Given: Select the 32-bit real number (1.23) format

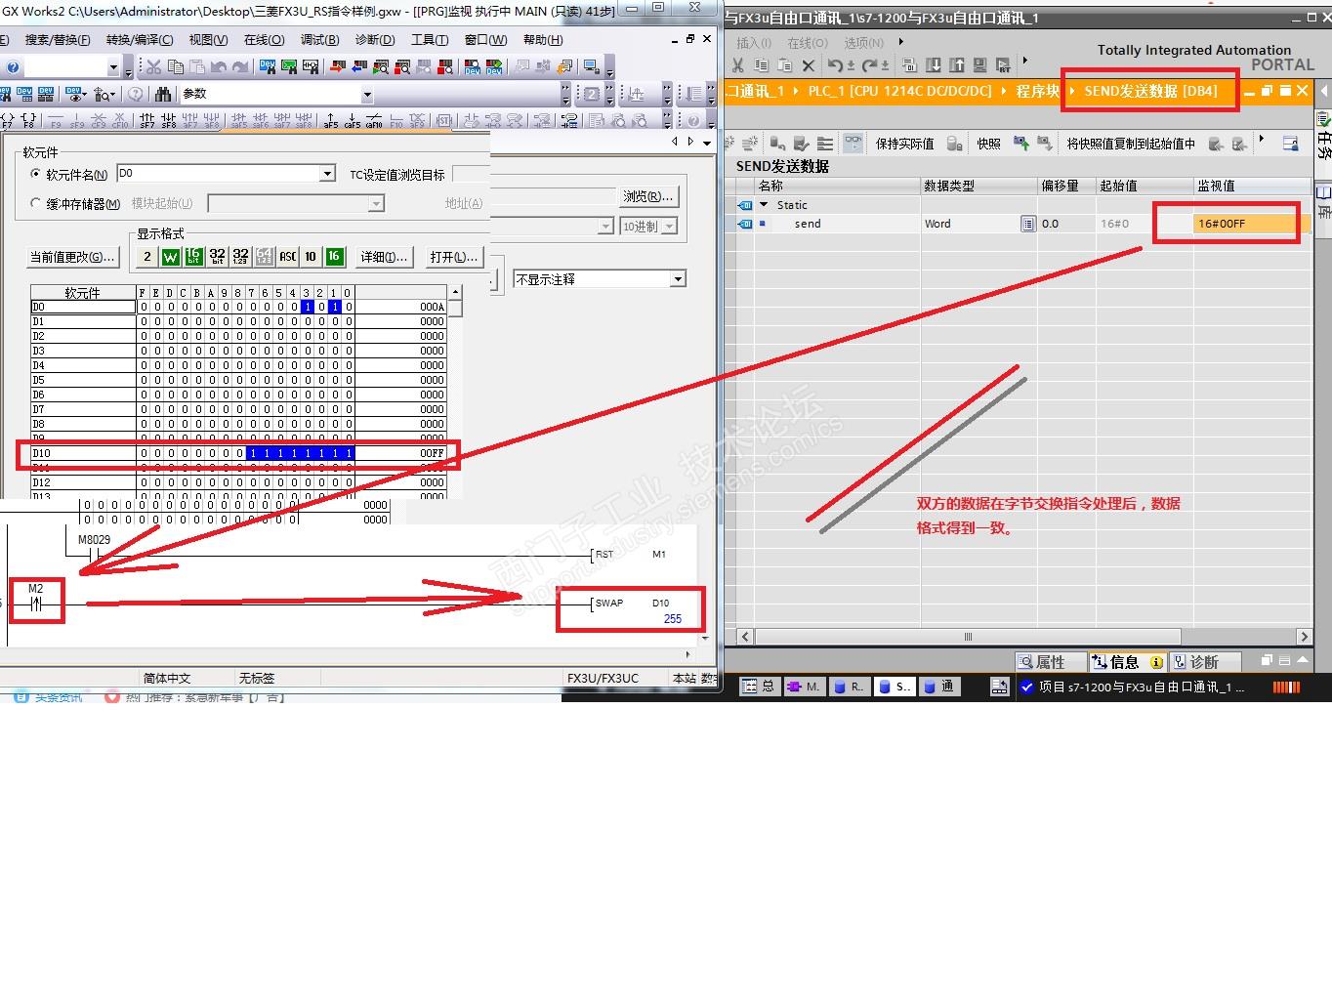Looking at the screenshot, I should [x=240, y=257].
